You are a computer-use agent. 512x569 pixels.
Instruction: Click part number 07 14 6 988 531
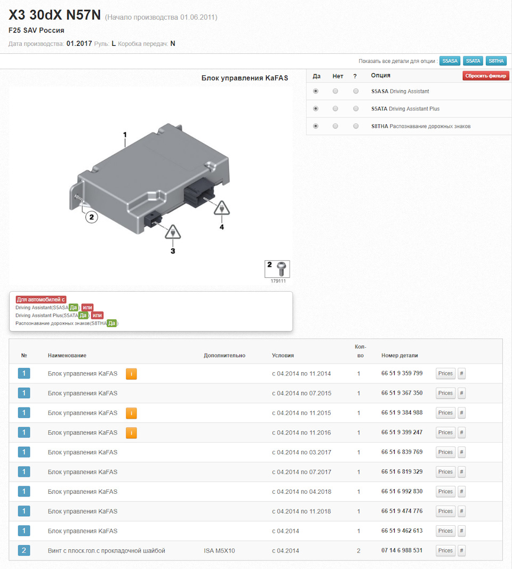pos(402,550)
